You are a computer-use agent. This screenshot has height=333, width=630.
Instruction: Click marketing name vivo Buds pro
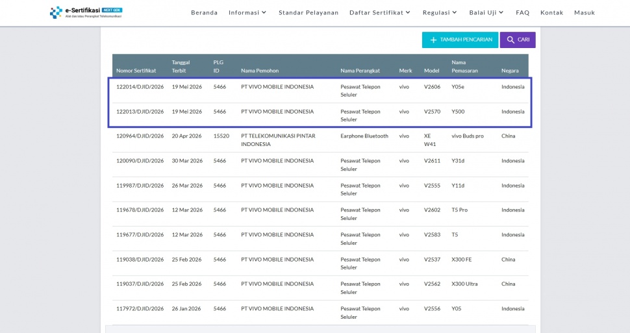(x=467, y=136)
